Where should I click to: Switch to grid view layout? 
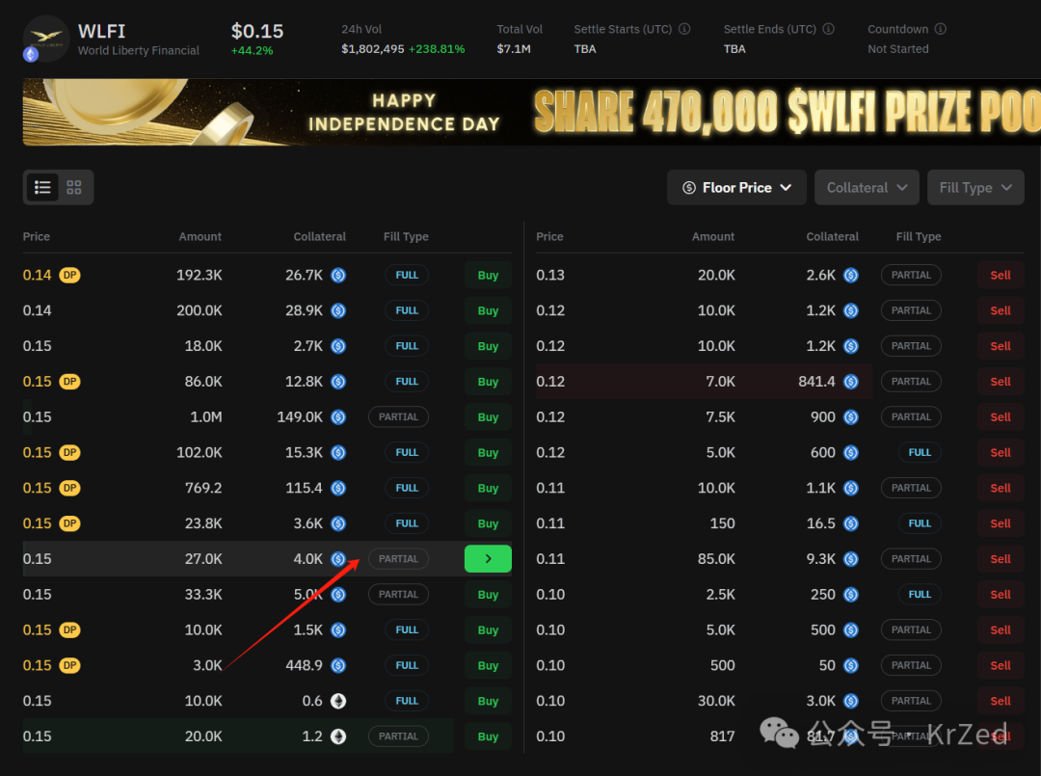click(x=73, y=187)
